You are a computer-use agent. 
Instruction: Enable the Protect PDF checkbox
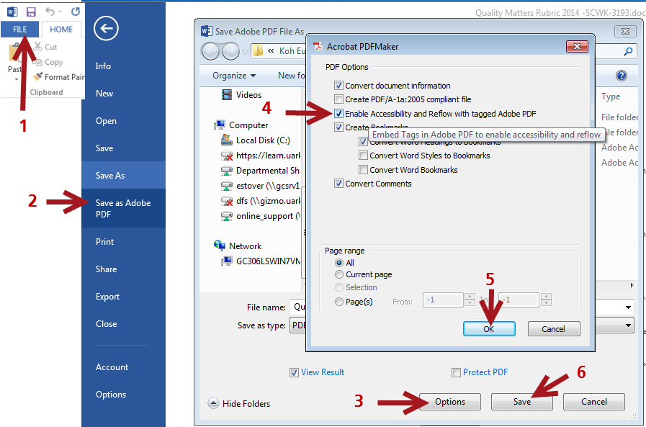click(x=456, y=373)
